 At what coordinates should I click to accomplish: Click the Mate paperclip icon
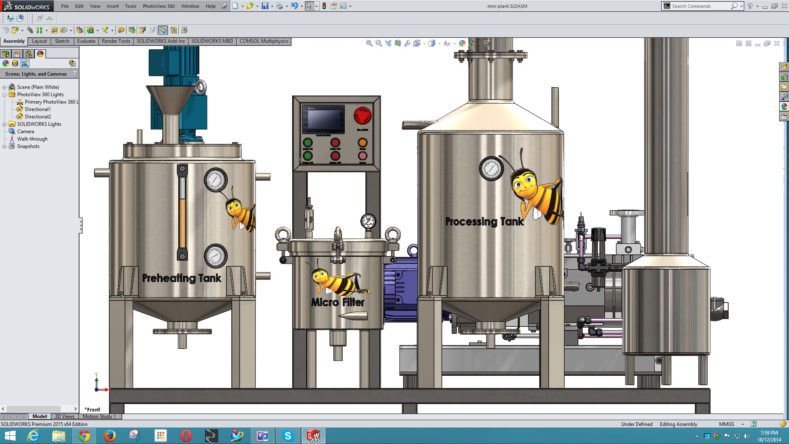30,30
